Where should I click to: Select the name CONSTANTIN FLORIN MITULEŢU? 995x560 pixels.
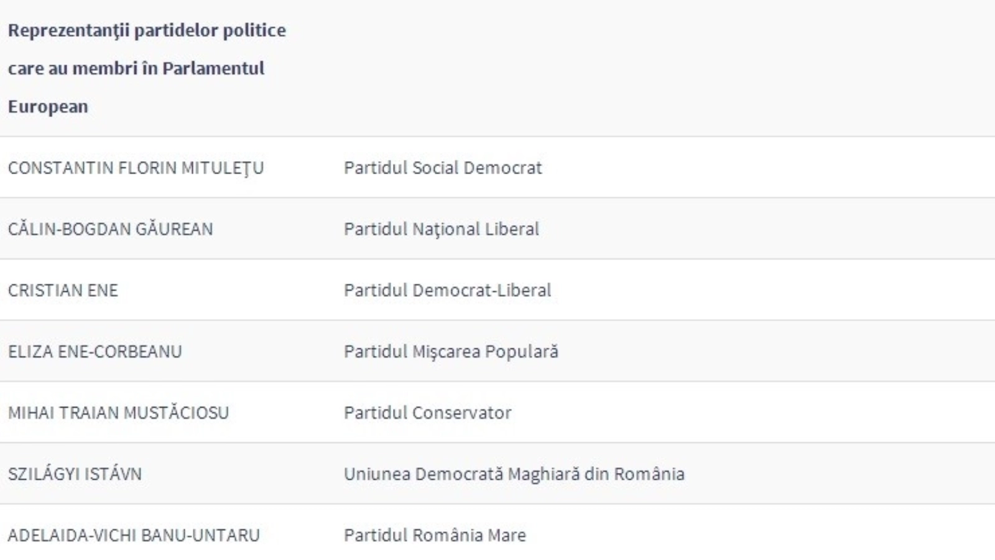coord(136,168)
